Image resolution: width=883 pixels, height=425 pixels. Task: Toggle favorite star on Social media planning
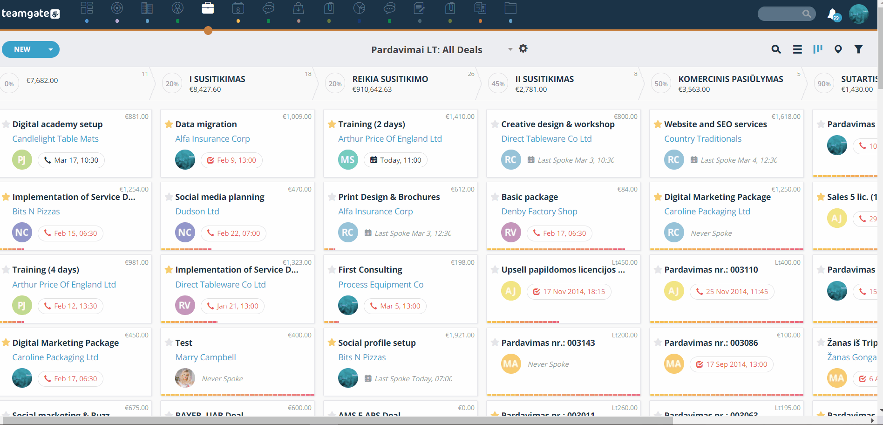[169, 197]
